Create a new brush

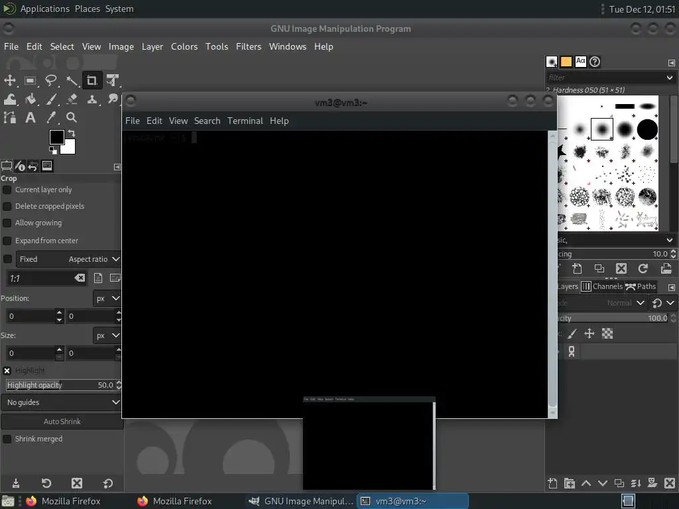click(577, 269)
